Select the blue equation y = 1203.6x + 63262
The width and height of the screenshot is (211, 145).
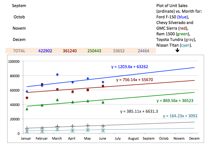point(129,67)
